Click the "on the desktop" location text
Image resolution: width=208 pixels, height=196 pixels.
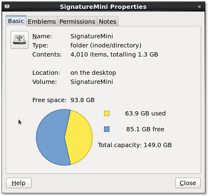tap(93, 73)
